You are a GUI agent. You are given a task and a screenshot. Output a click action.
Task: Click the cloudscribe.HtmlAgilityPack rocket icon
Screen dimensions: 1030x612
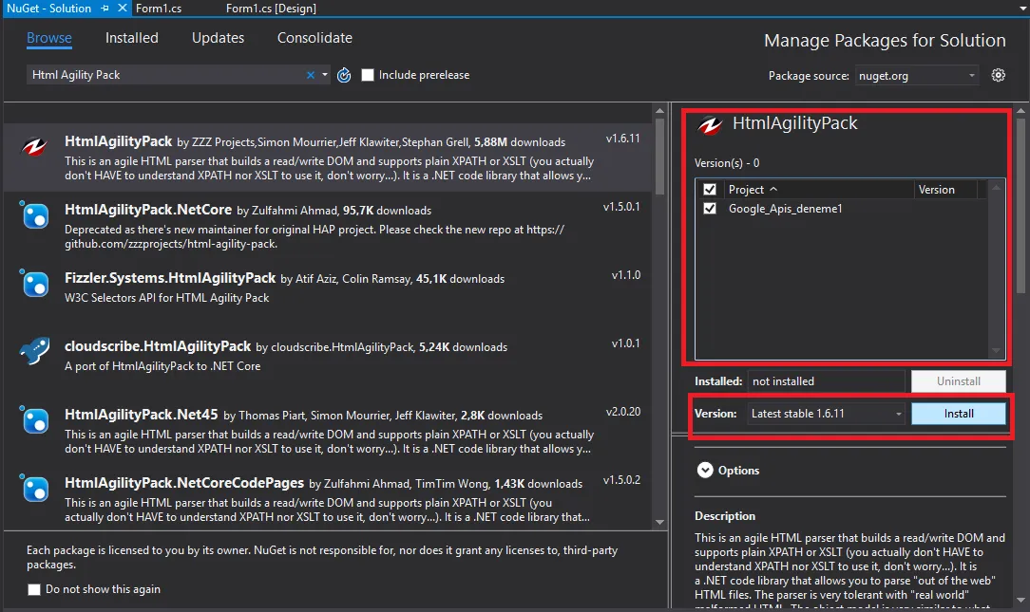tap(34, 352)
